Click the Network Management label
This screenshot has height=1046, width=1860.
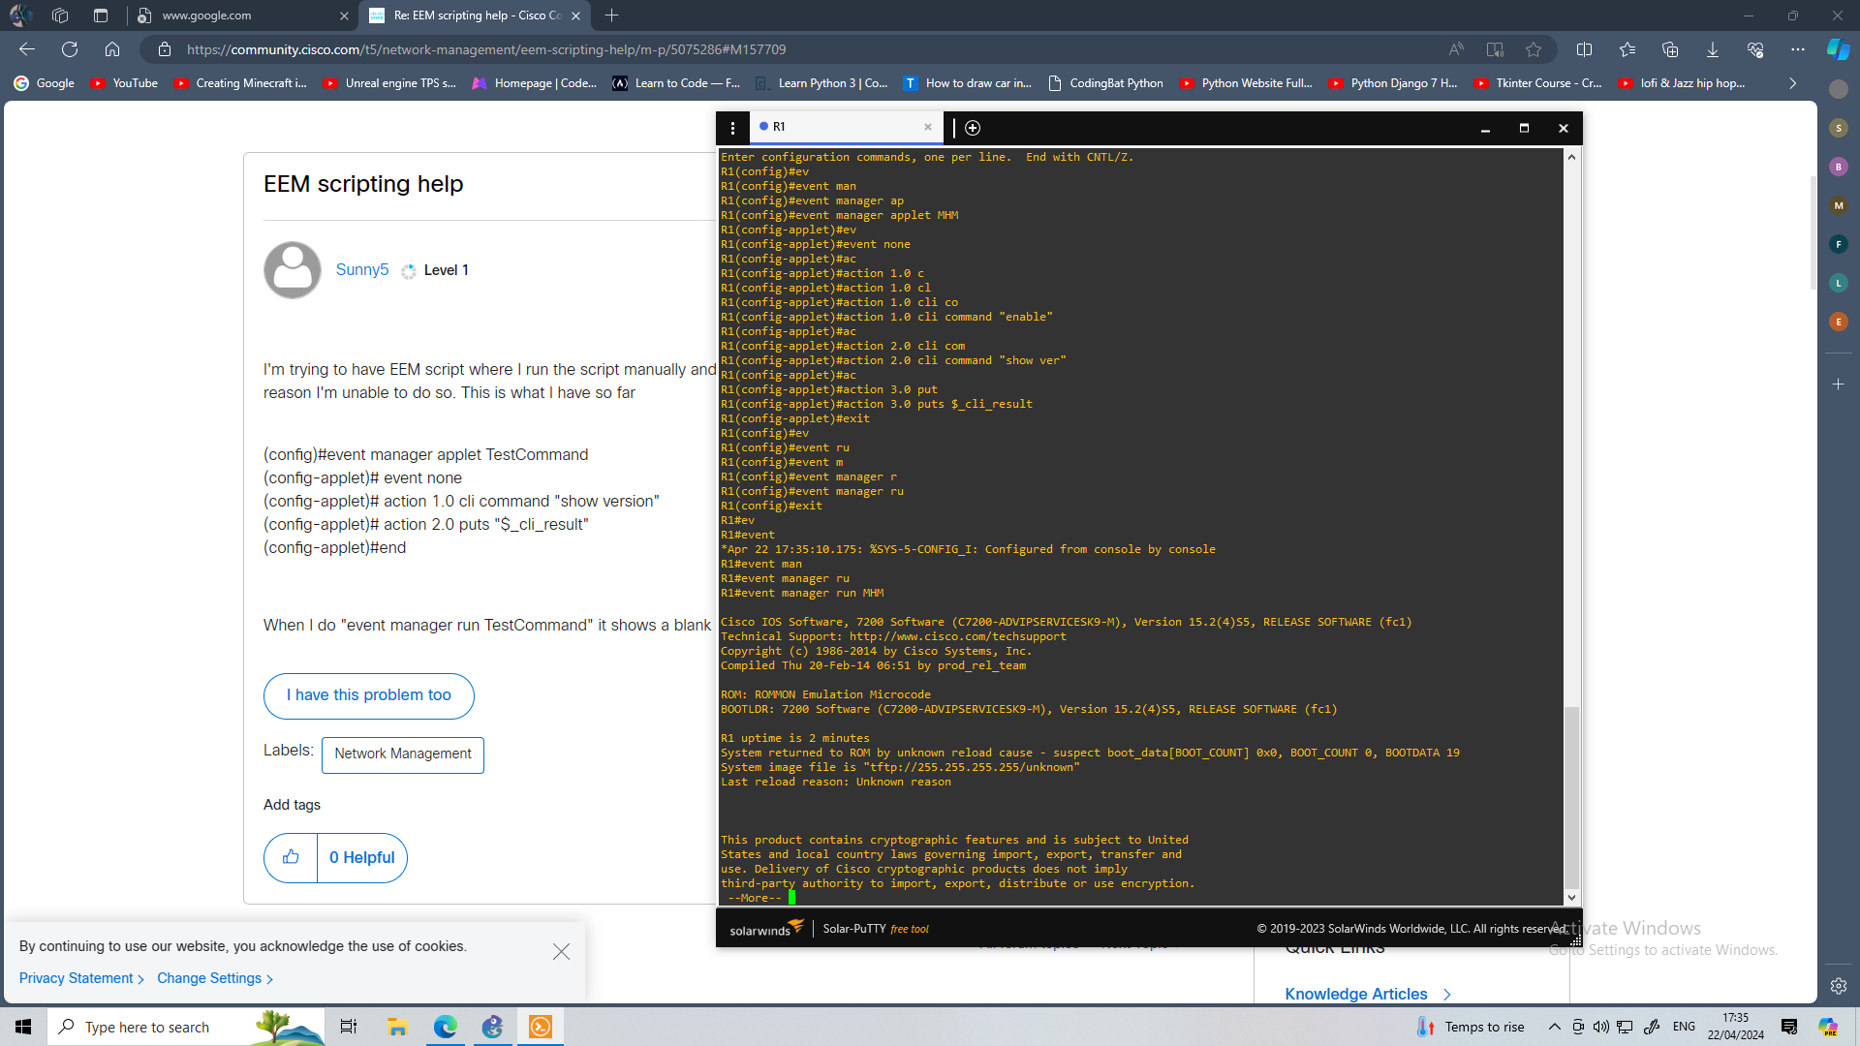click(402, 754)
